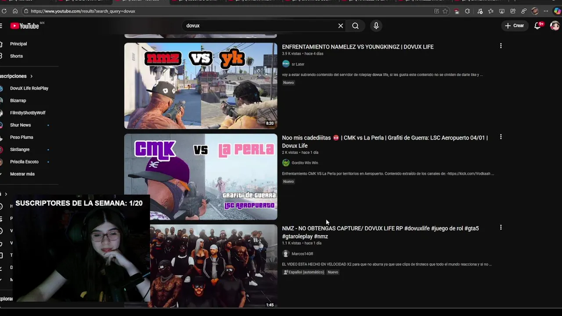
Task: Visit the Gordito Win Win channel name
Action: [x=305, y=163]
